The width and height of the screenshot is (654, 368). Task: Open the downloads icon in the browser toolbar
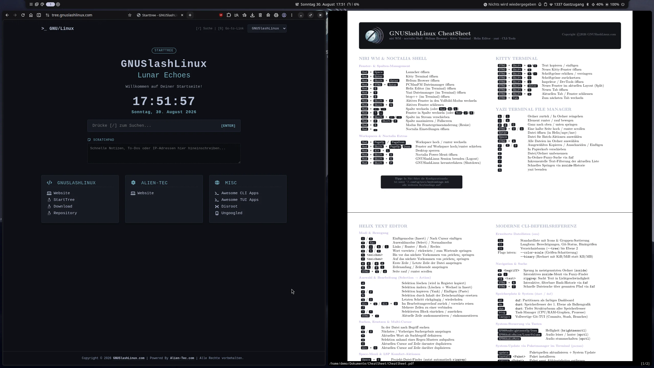[x=252, y=15]
